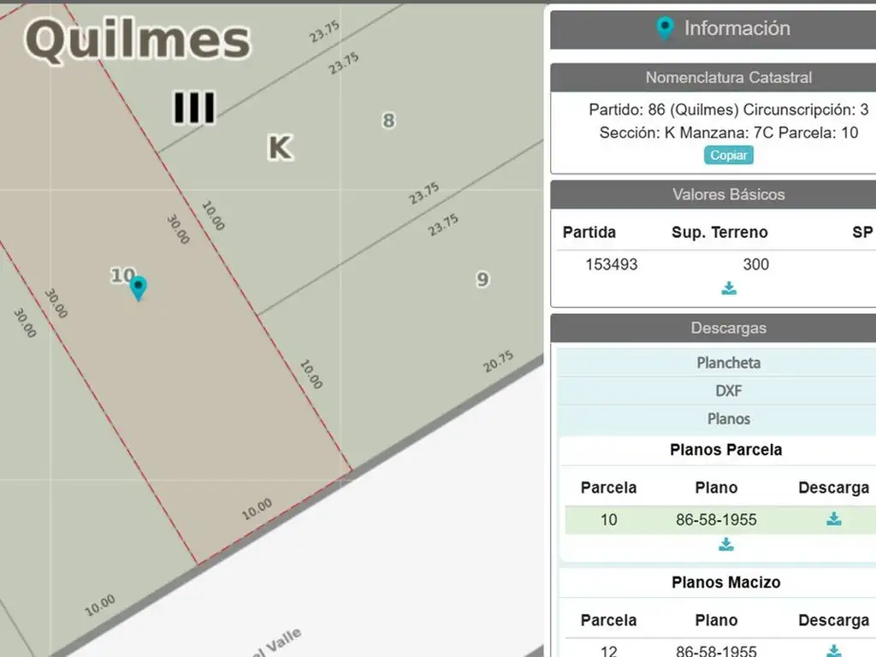Click plano number 86-58-1955 in Parcela 10 row
This screenshot has height=657, width=876.
tap(716, 519)
